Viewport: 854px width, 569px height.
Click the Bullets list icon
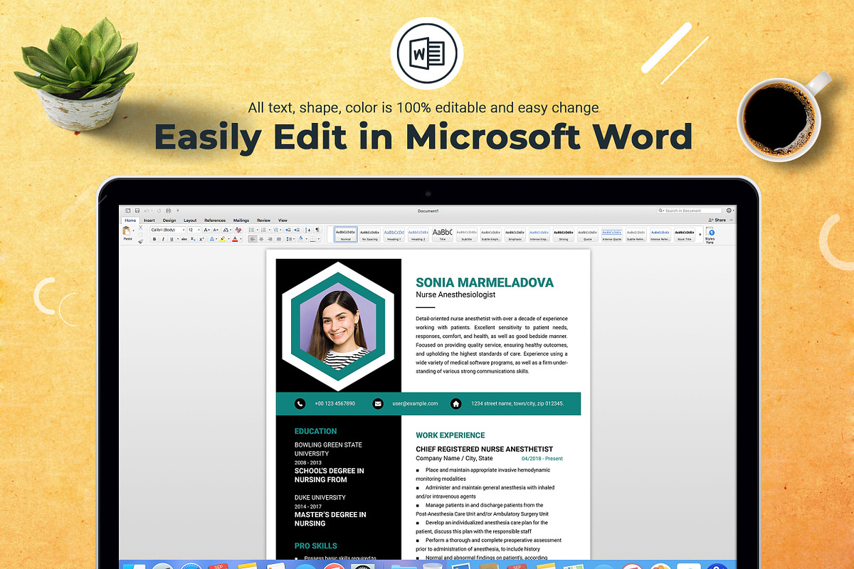click(x=251, y=230)
